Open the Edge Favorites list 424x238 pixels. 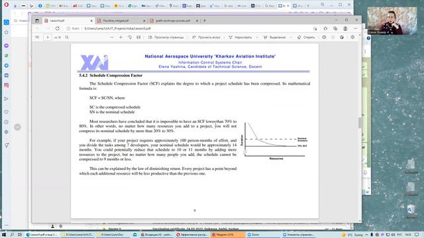tap(325, 28)
